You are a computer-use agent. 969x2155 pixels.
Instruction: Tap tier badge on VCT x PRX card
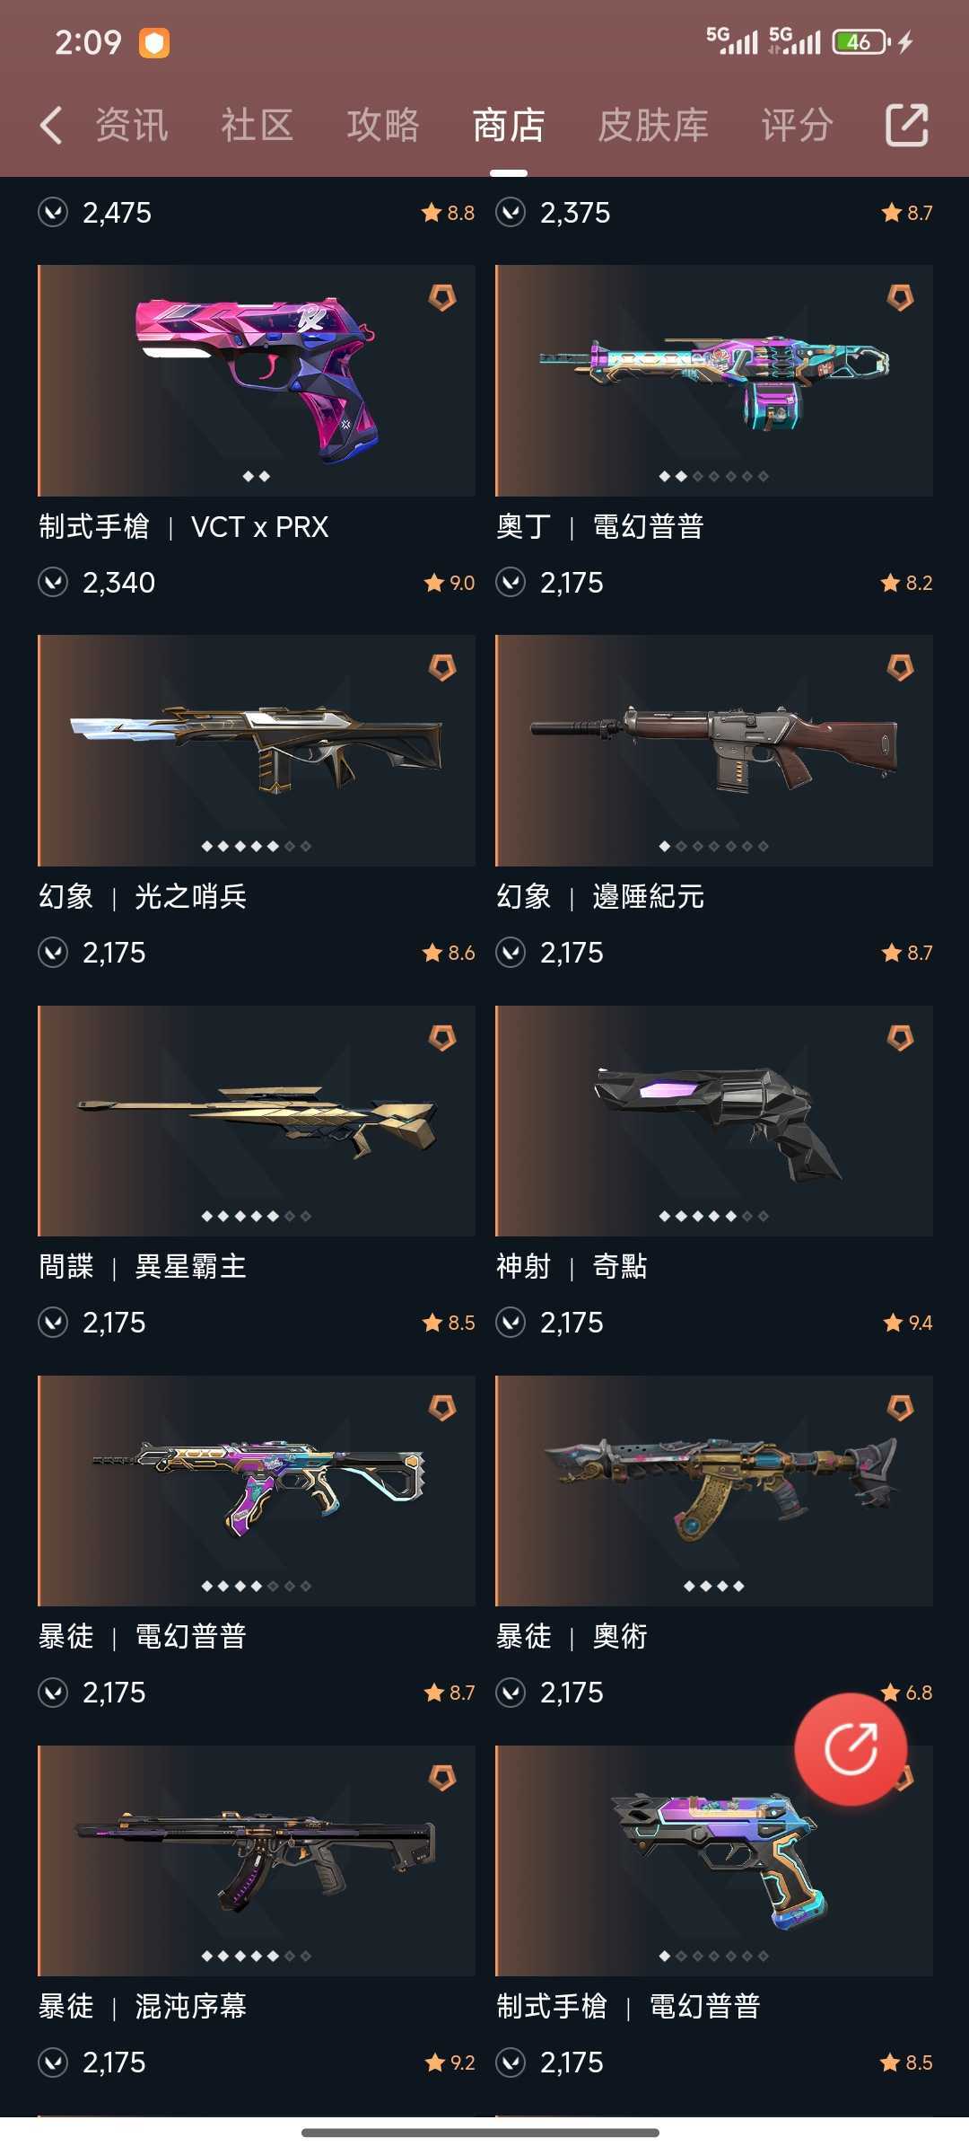tap(442, 297)
